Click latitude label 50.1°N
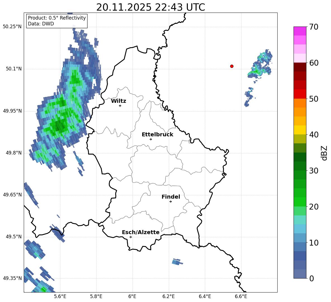The image size is (331, 302). point(14,69)
